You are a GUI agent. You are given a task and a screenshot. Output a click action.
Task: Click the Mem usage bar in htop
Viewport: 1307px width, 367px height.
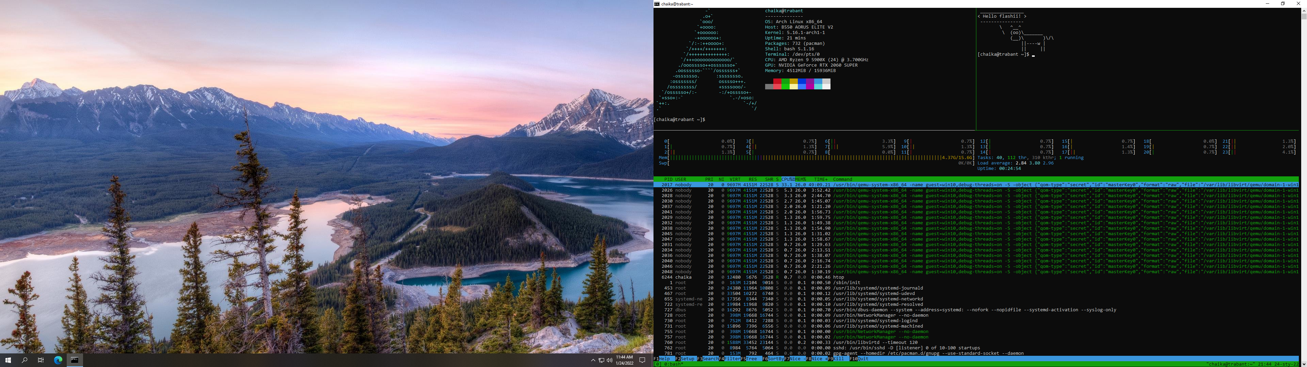click(x=817, y=158)
